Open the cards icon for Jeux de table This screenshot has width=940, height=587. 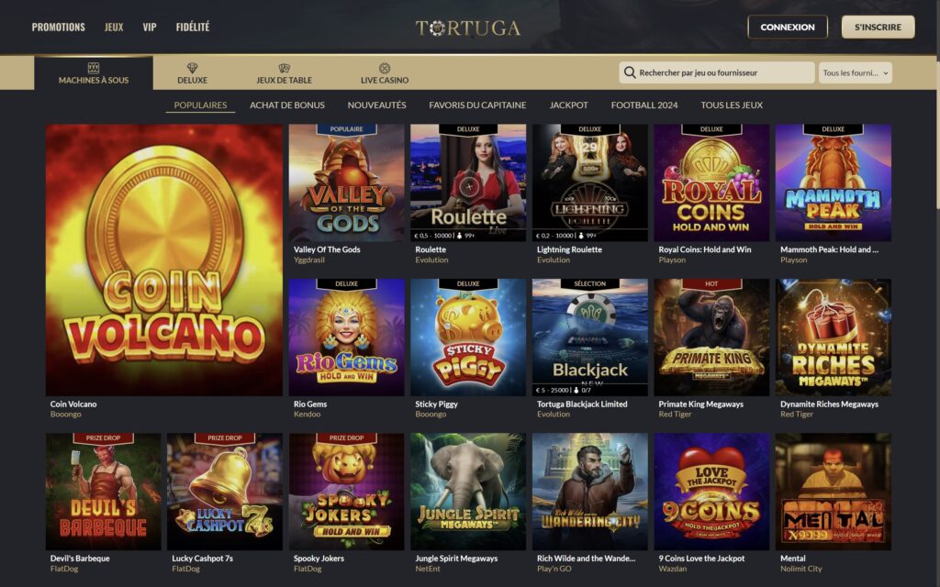click(x=285, y=68)
